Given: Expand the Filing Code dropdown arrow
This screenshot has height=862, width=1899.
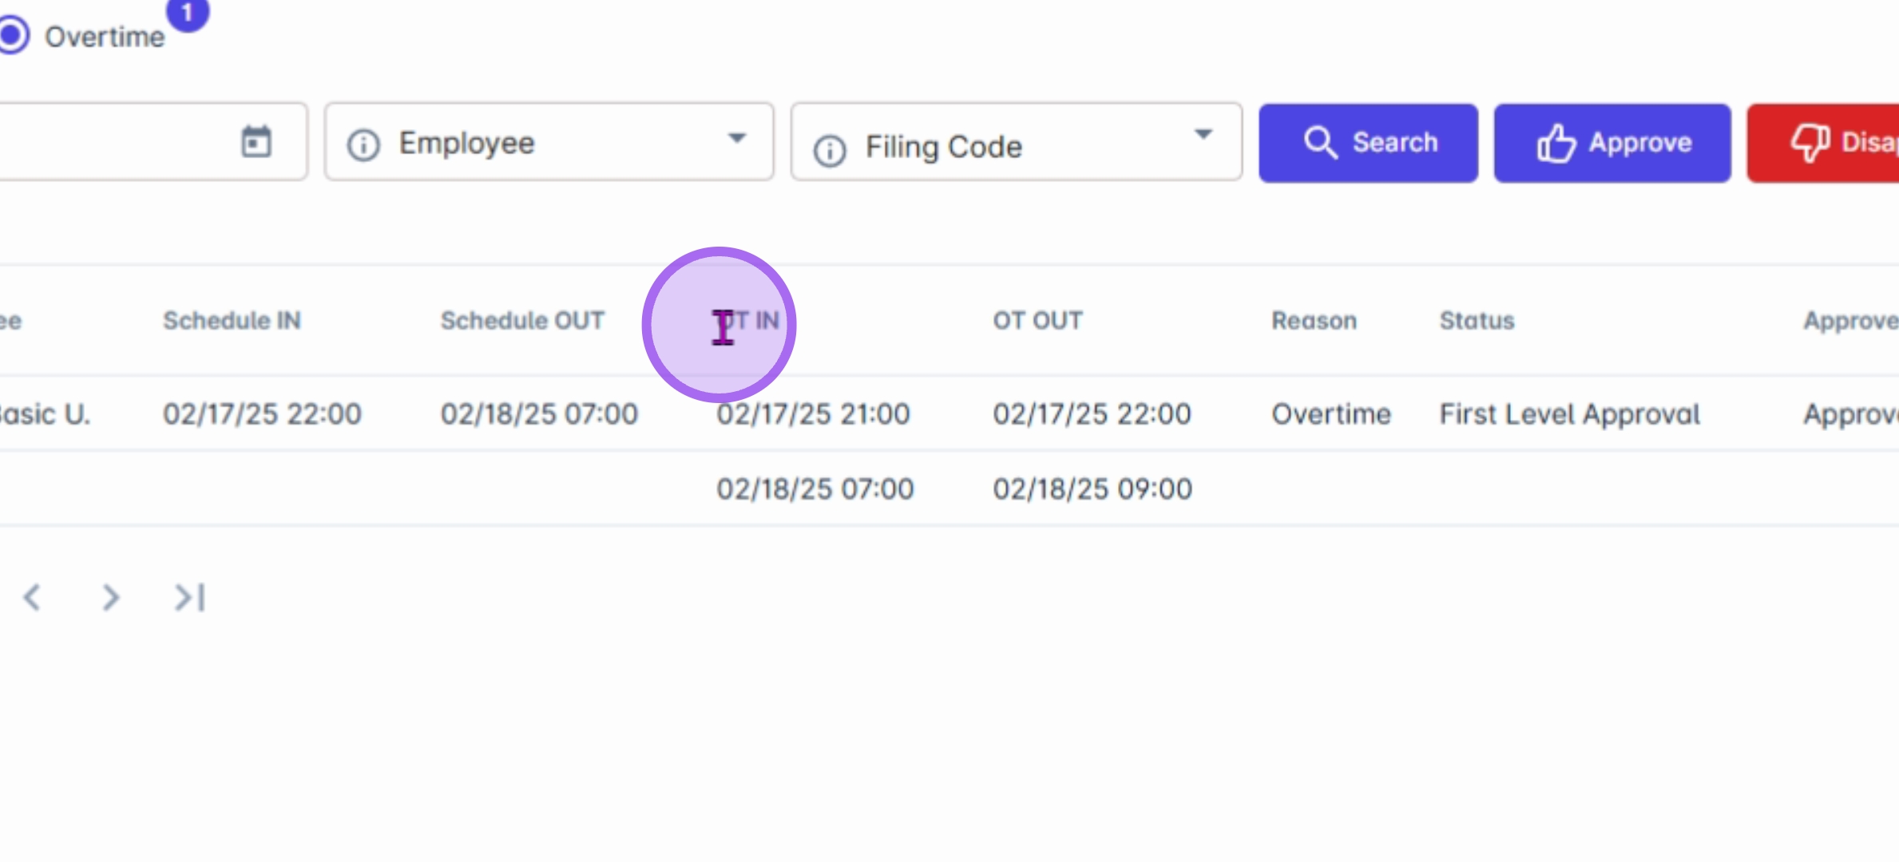Looking at the screenshot, I should coord(1203,134).
